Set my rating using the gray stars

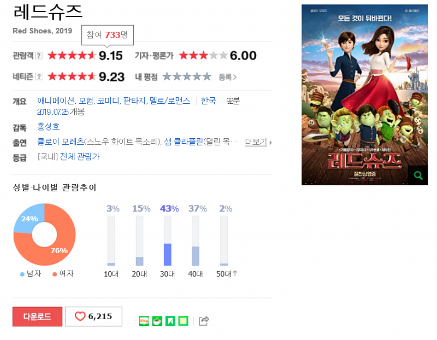click(187, 77)
